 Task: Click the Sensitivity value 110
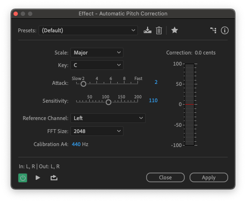(153, 100)
